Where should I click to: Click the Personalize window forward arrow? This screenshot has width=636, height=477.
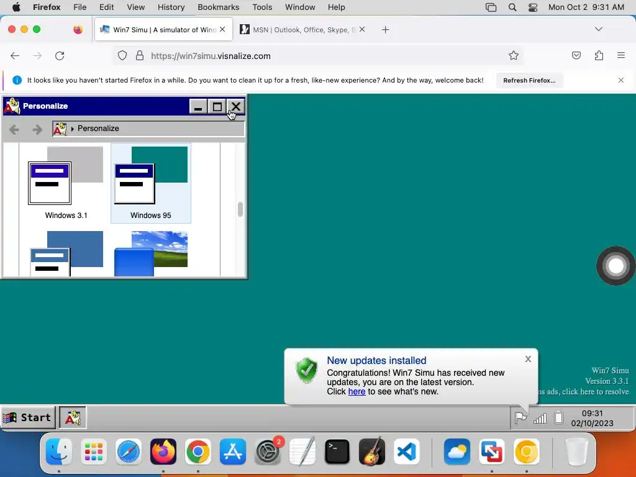pos(37,129)
